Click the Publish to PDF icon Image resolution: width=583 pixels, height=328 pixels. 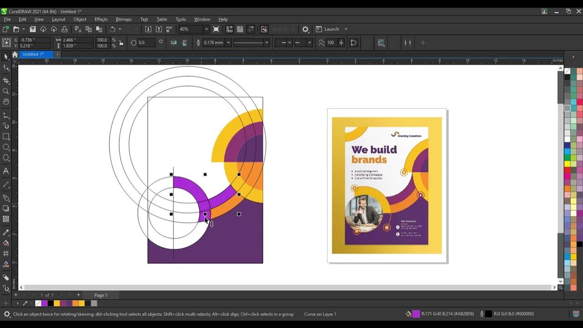tap(169, 29)
